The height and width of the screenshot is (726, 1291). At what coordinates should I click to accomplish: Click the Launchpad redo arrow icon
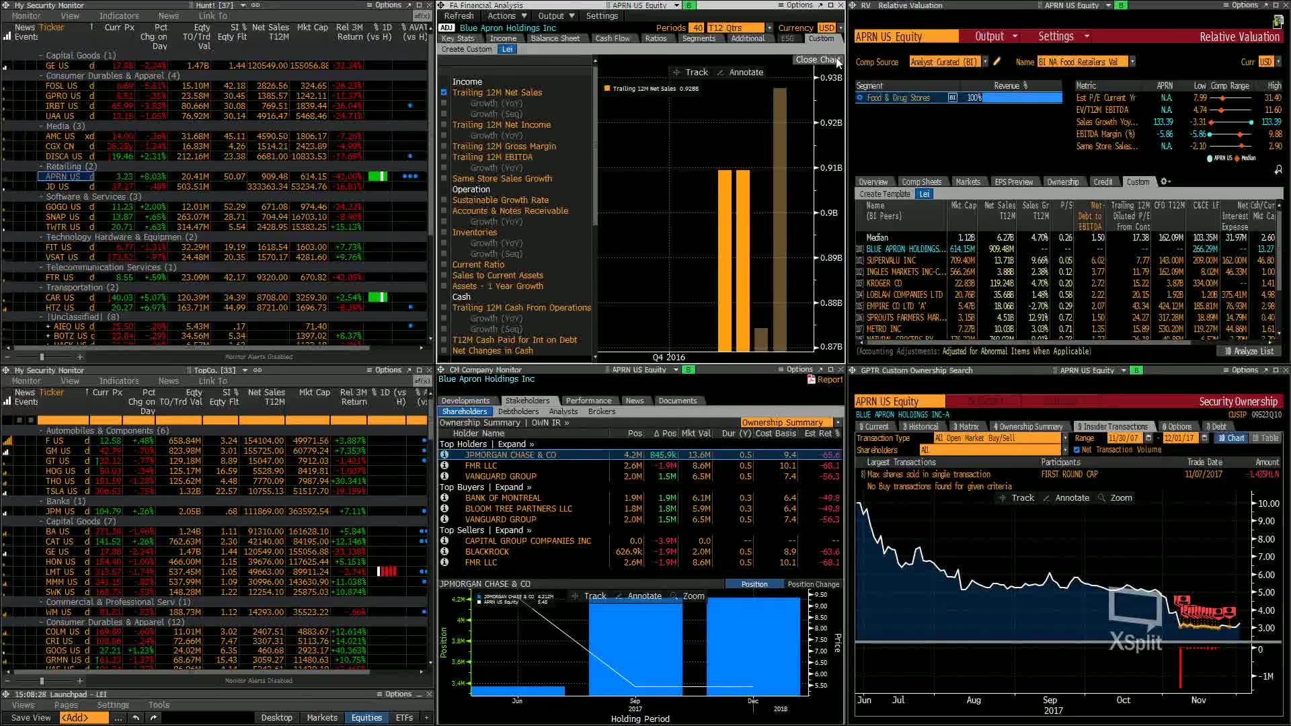point(153,717)
